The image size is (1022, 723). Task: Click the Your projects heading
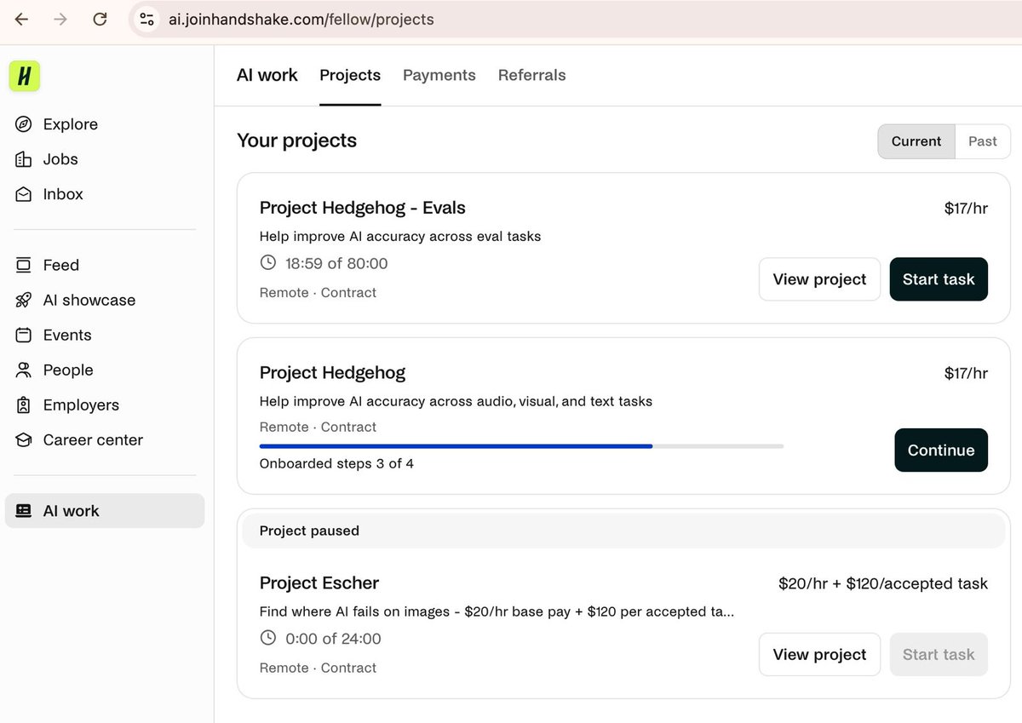click(x=296, y=141)
